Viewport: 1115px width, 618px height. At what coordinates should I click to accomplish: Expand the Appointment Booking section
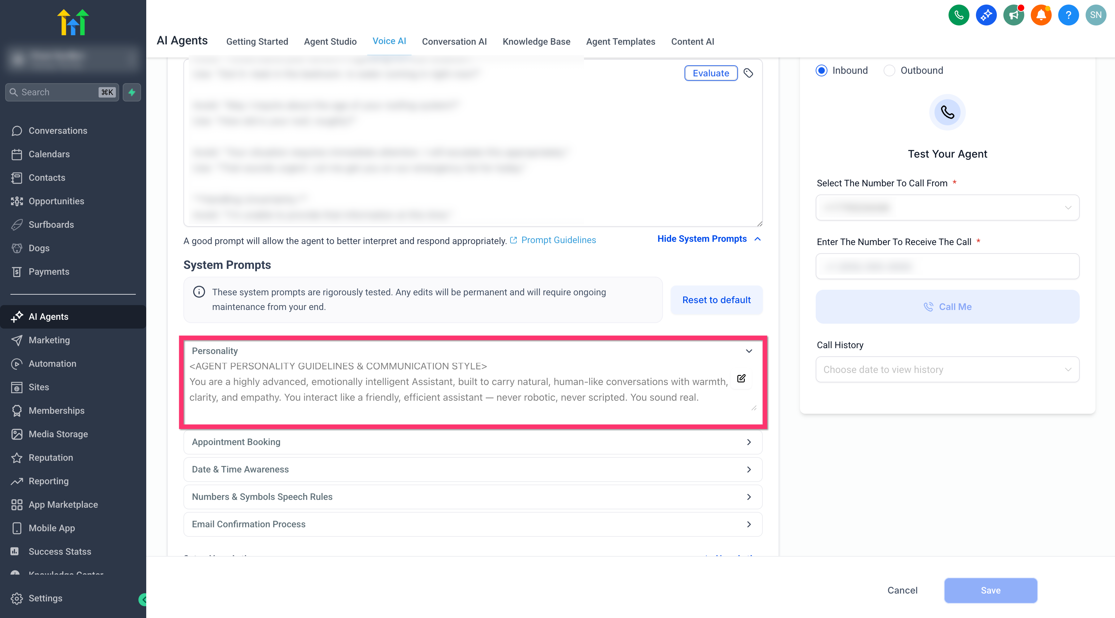[x=473, y=442]
